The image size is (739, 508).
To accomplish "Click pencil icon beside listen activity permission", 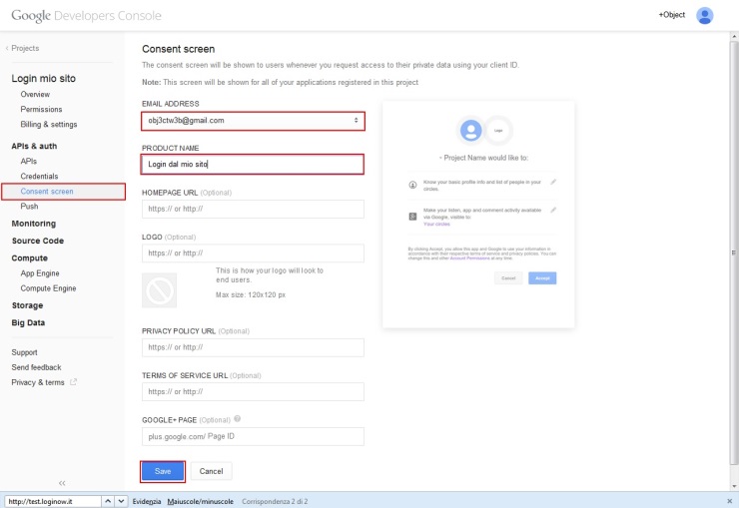I will (553, 211).
